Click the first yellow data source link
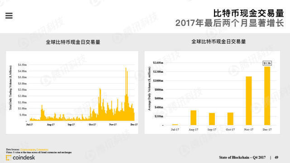The width and height of the screenshot is (290, 163). (x=28, y=149)
